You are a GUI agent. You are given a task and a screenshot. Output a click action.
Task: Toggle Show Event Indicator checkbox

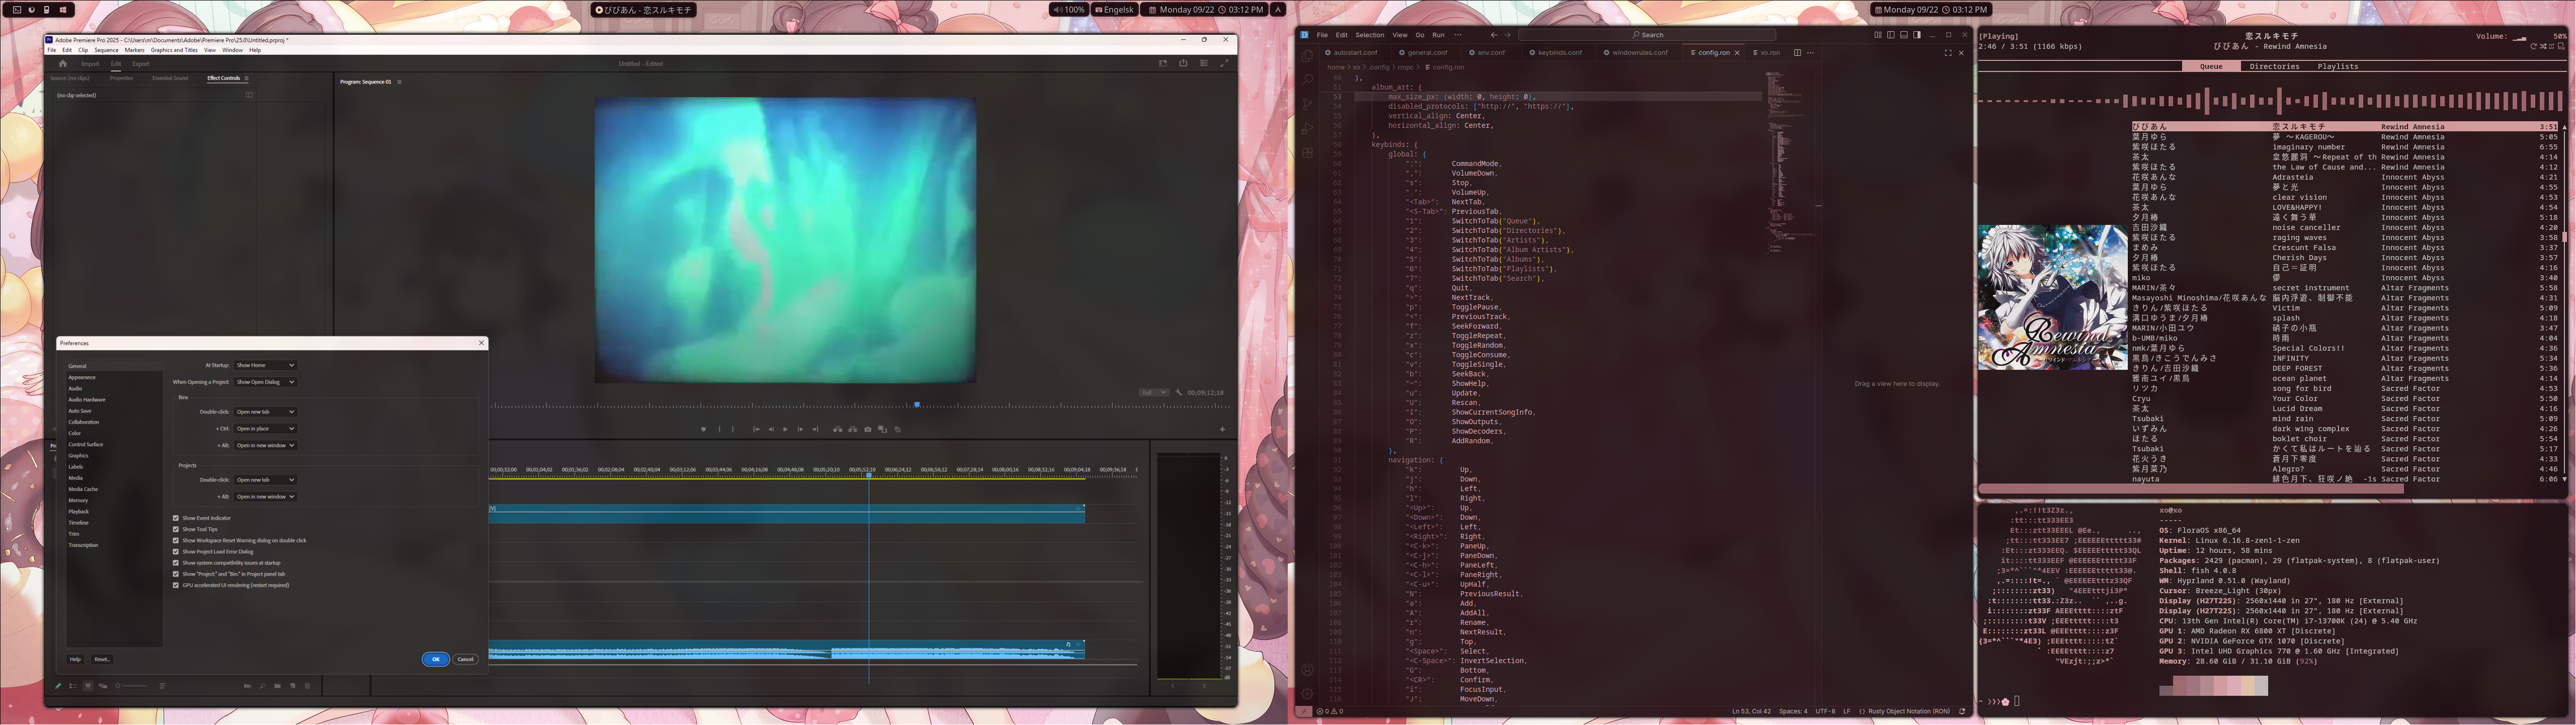pos(176,518)
